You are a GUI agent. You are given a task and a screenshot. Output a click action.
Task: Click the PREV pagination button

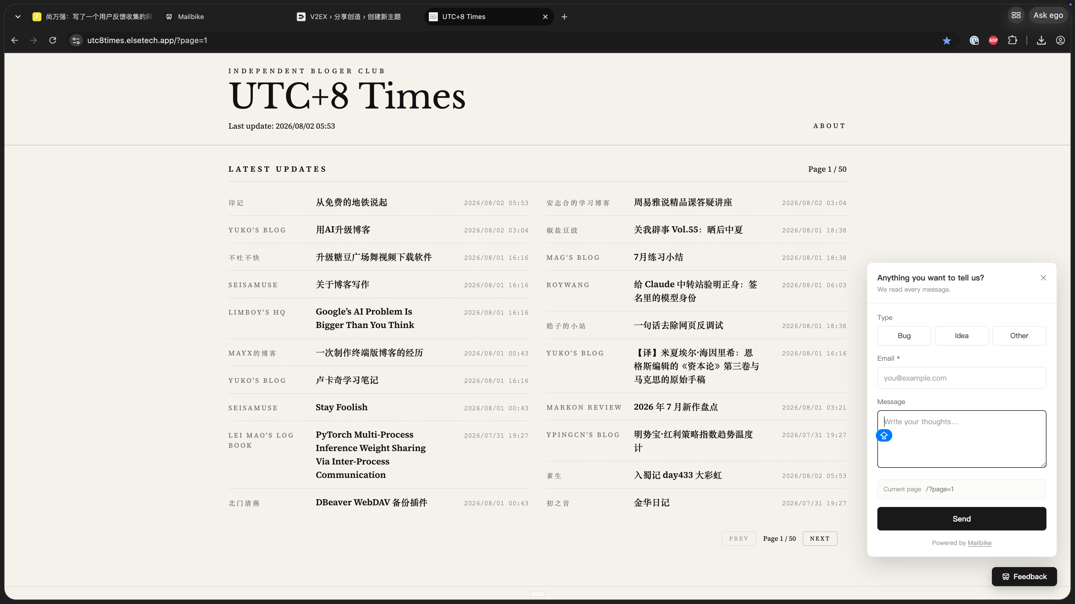739,539
